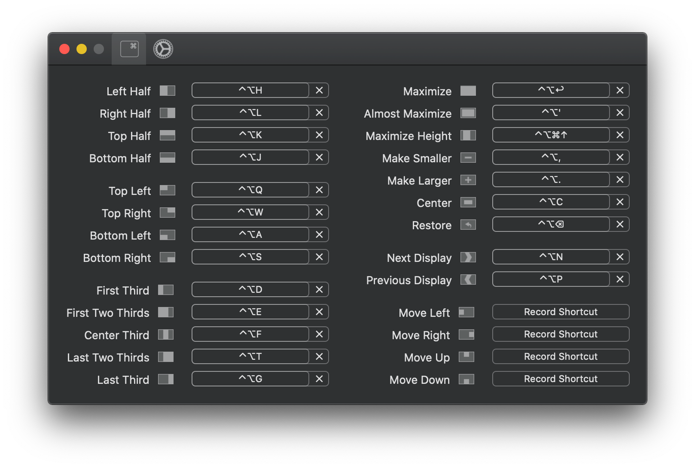
Task: Click the Bottom Right position icon
Action: pos(168,257)
